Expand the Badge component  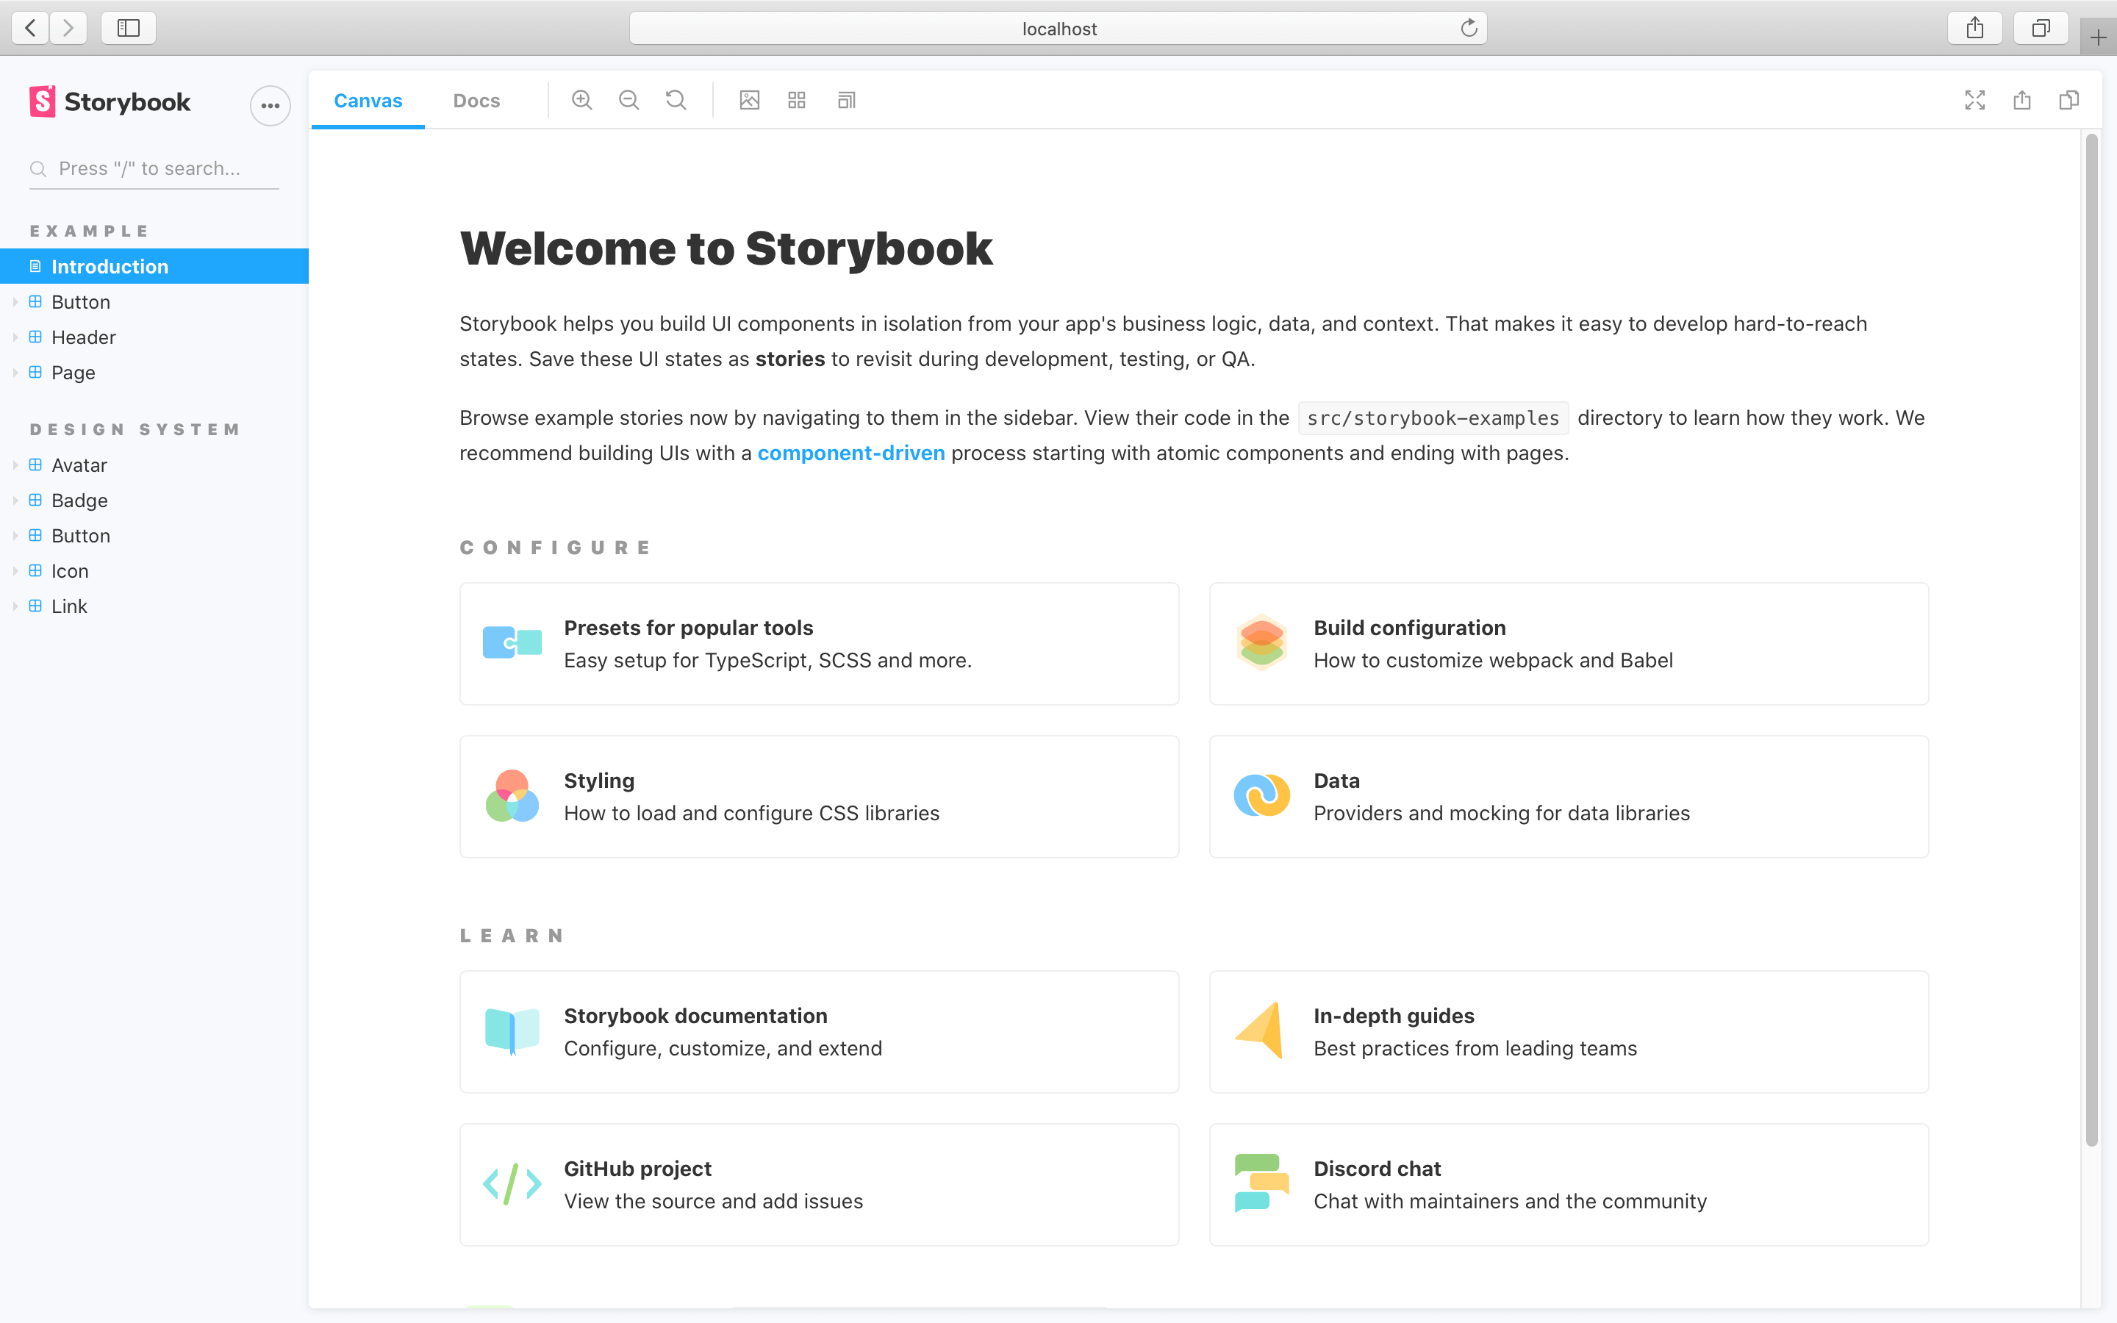click(154, 501)
